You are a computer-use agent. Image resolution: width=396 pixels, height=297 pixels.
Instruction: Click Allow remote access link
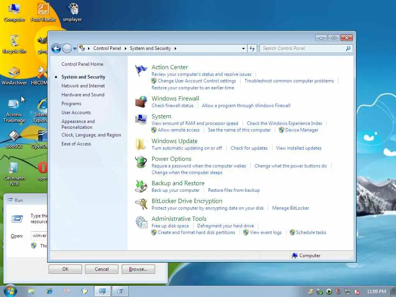(x=179, y=130)
